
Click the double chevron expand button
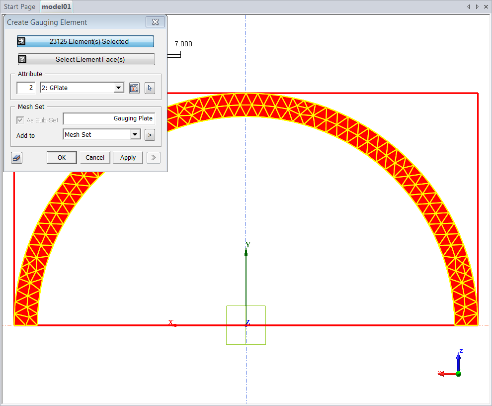[x=154, y=158]
